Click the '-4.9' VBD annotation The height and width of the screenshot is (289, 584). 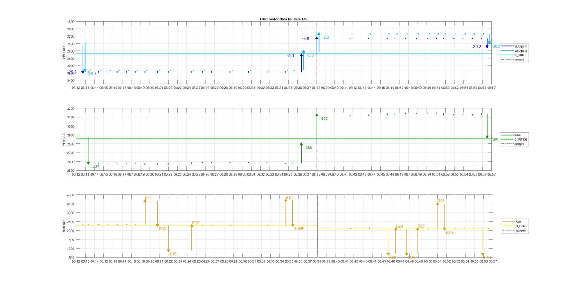click(x=306, y=39)
